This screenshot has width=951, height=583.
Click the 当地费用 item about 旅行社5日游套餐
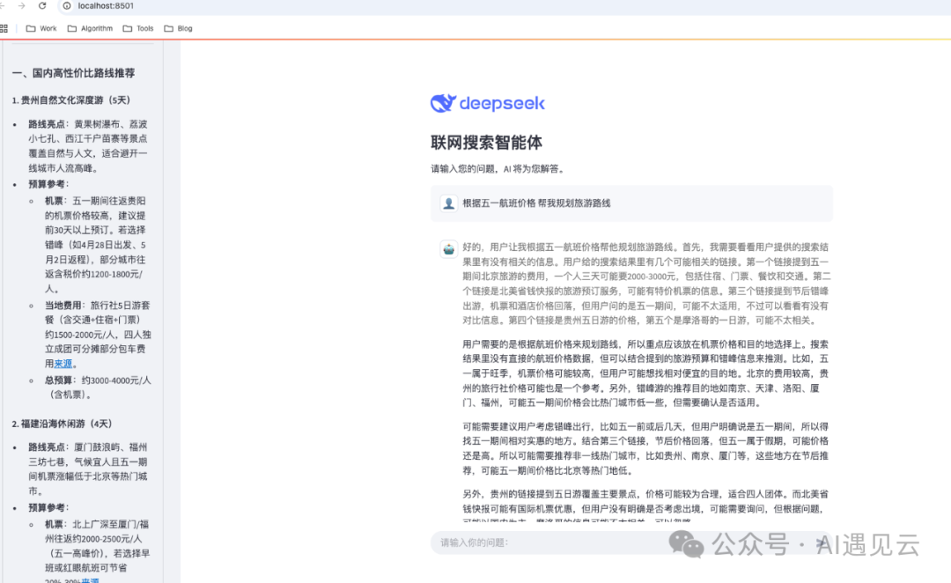98,335
